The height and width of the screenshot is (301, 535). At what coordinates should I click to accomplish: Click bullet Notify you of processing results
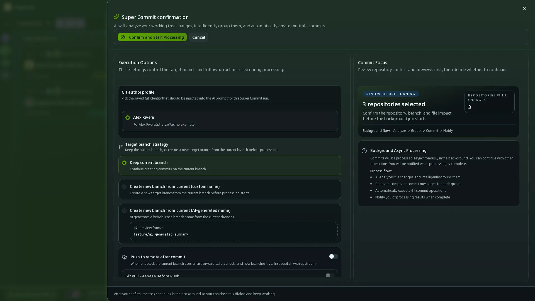[x=412, y=197]
